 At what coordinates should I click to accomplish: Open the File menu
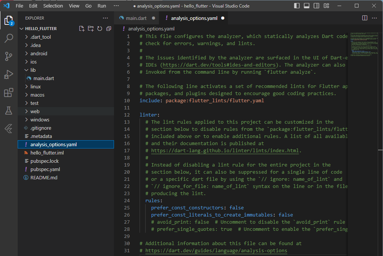(x=19, y=6)
